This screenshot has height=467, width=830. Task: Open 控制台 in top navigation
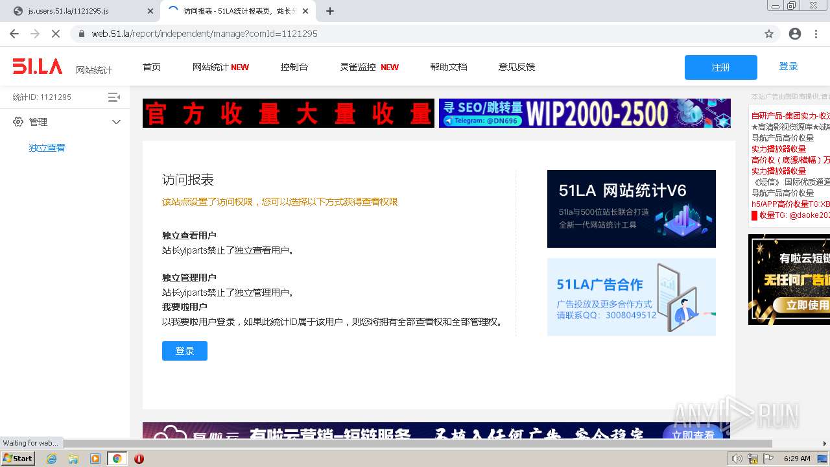[294, 67]
